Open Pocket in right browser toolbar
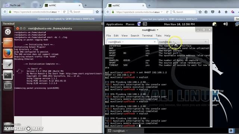 212,12
